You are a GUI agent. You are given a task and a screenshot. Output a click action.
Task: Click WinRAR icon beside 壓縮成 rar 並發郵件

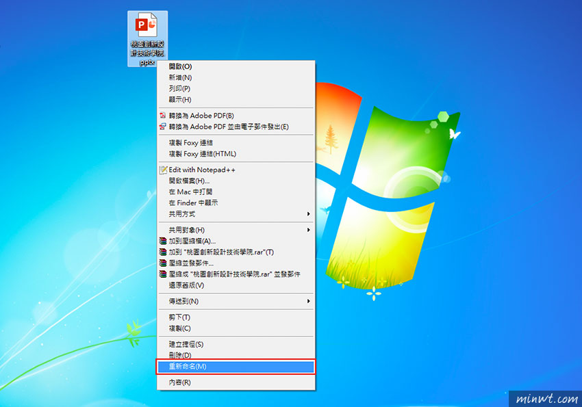click(162, 274)
